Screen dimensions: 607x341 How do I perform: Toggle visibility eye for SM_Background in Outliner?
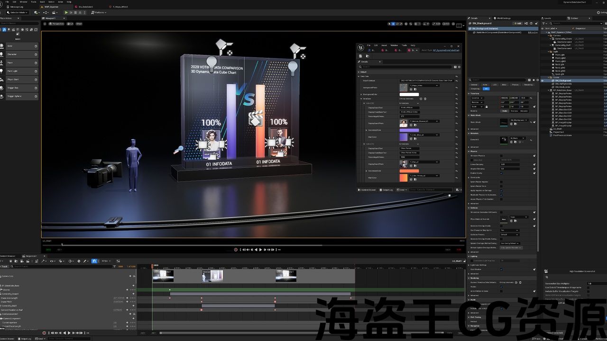click(543, 81)
